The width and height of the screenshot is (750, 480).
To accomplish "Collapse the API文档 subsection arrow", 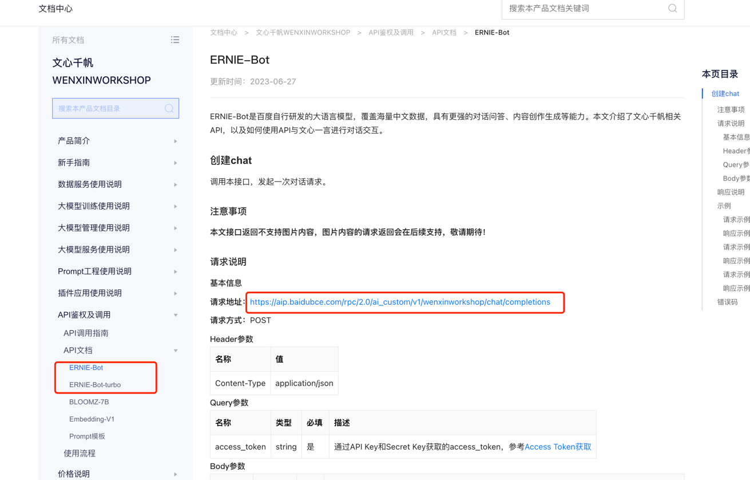I will (x=176, y=351).
